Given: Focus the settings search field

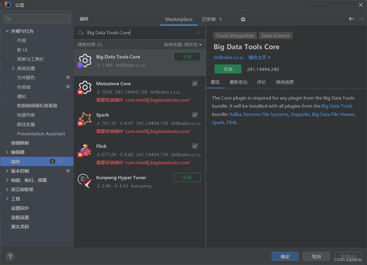Looking at the screenshot, I should click(x=37, y=19).
